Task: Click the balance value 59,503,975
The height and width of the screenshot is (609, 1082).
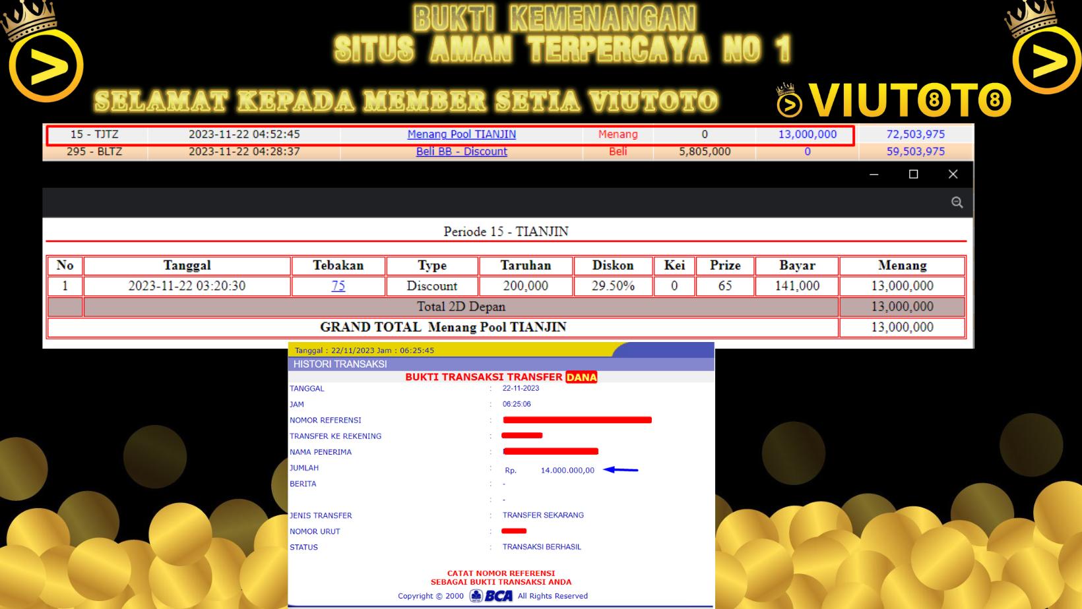Action: point(916,152)
